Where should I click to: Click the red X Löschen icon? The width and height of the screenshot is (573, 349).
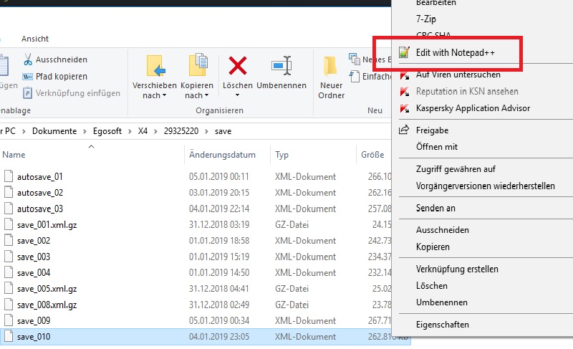point(238,66)
